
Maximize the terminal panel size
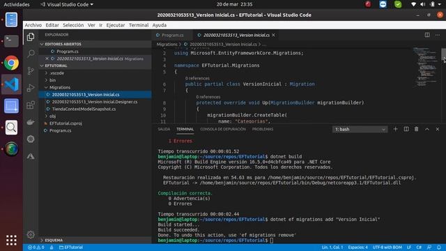pos(427,129)
